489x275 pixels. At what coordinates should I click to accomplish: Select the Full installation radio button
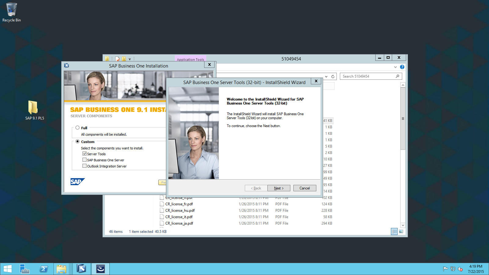pos(78,128)
